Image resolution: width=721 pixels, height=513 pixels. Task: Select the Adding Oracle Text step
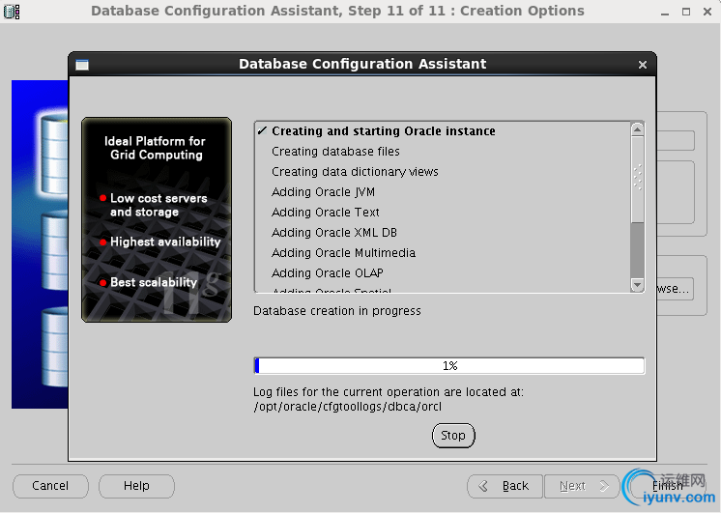[x=326, y=213]
